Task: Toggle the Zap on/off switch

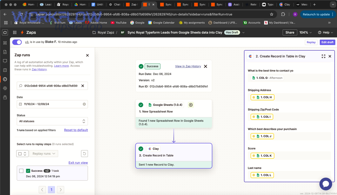Action: pyautogui.click(x=17, y=42)
